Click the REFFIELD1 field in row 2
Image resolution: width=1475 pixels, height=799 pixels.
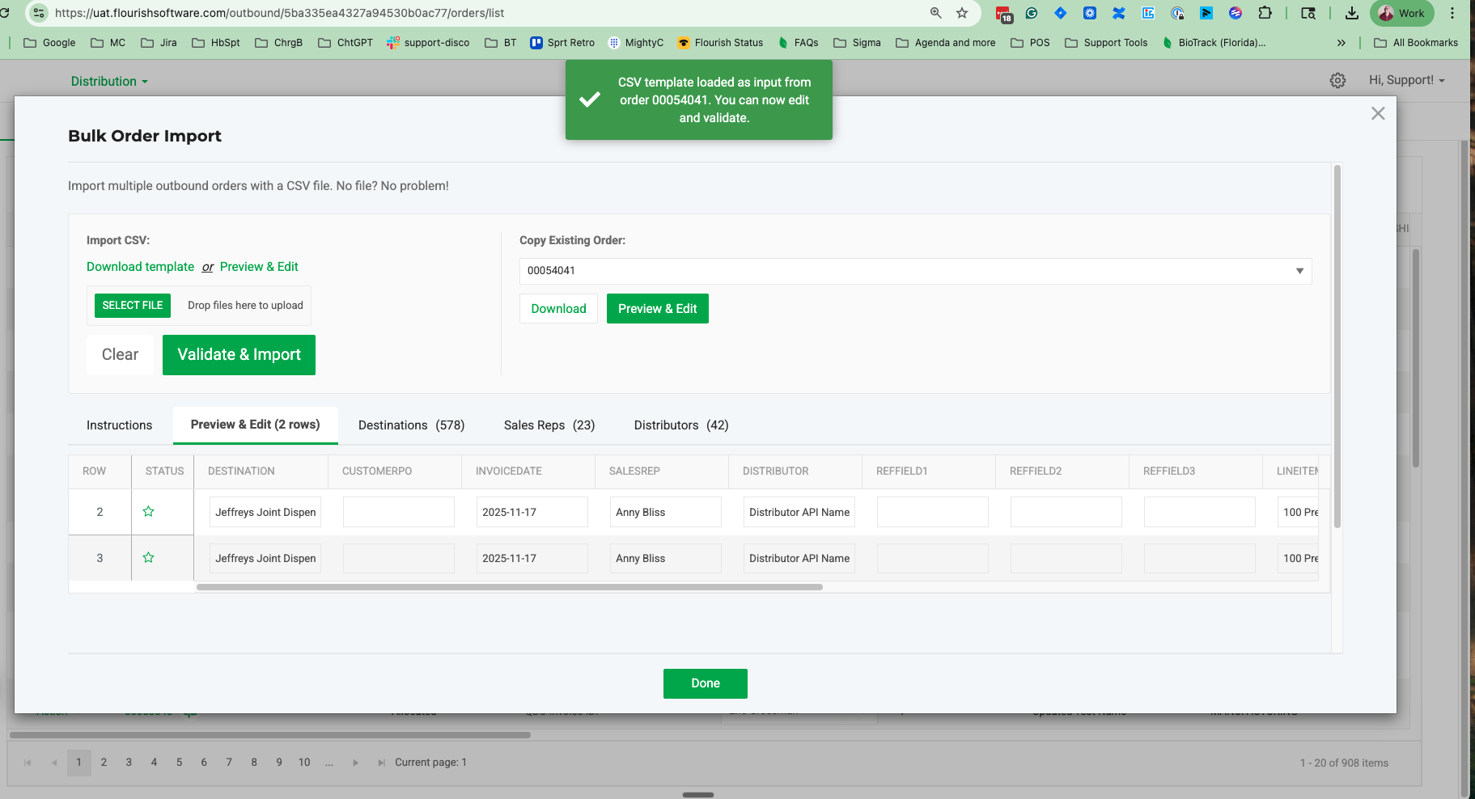[933, 512]
